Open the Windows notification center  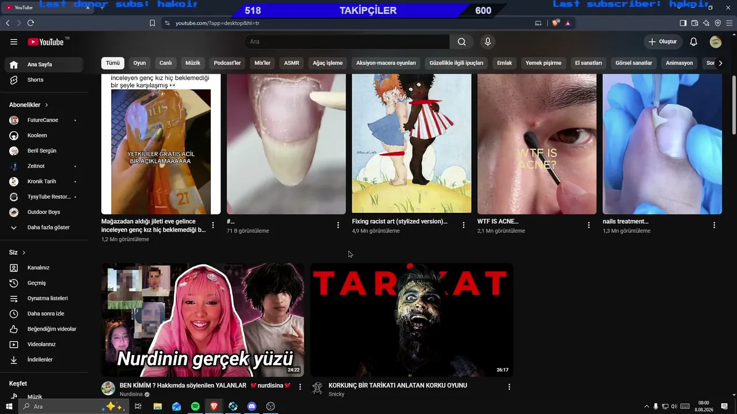(724, 407)
